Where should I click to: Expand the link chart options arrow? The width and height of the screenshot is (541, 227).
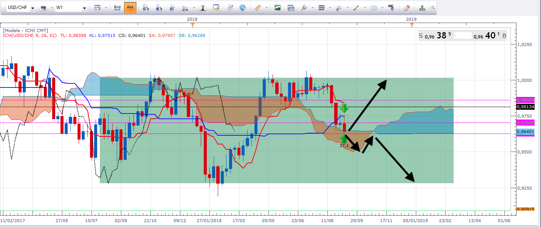pyautogui.click(x=51, y=8)
